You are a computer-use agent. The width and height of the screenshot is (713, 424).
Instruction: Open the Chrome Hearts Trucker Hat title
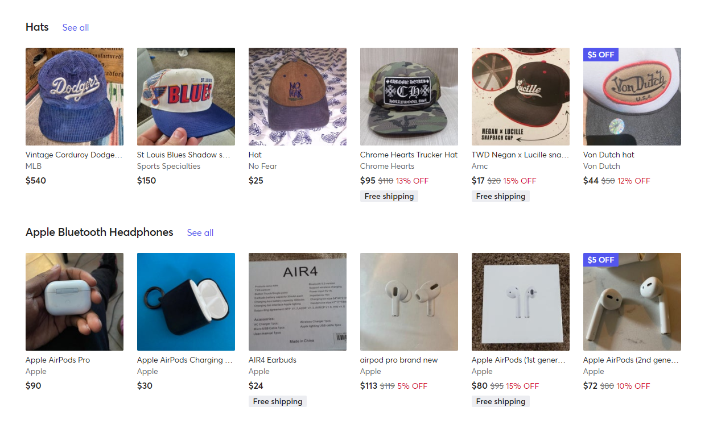tap(409, 155)
